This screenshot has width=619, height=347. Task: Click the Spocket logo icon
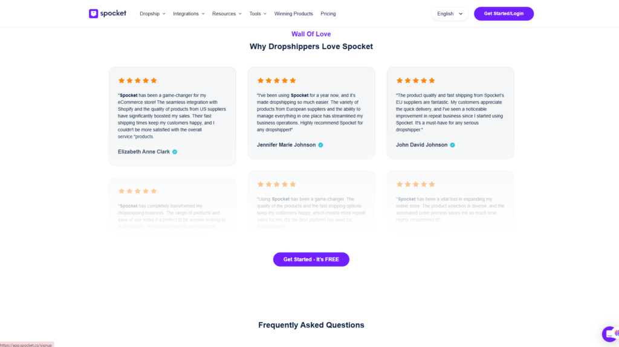tap(94, 13)
